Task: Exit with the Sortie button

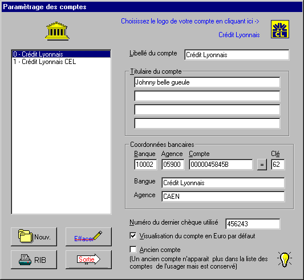Action: (x=88, y=259)
